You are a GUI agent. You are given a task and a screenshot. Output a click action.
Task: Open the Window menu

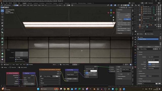tap(15, 3)
